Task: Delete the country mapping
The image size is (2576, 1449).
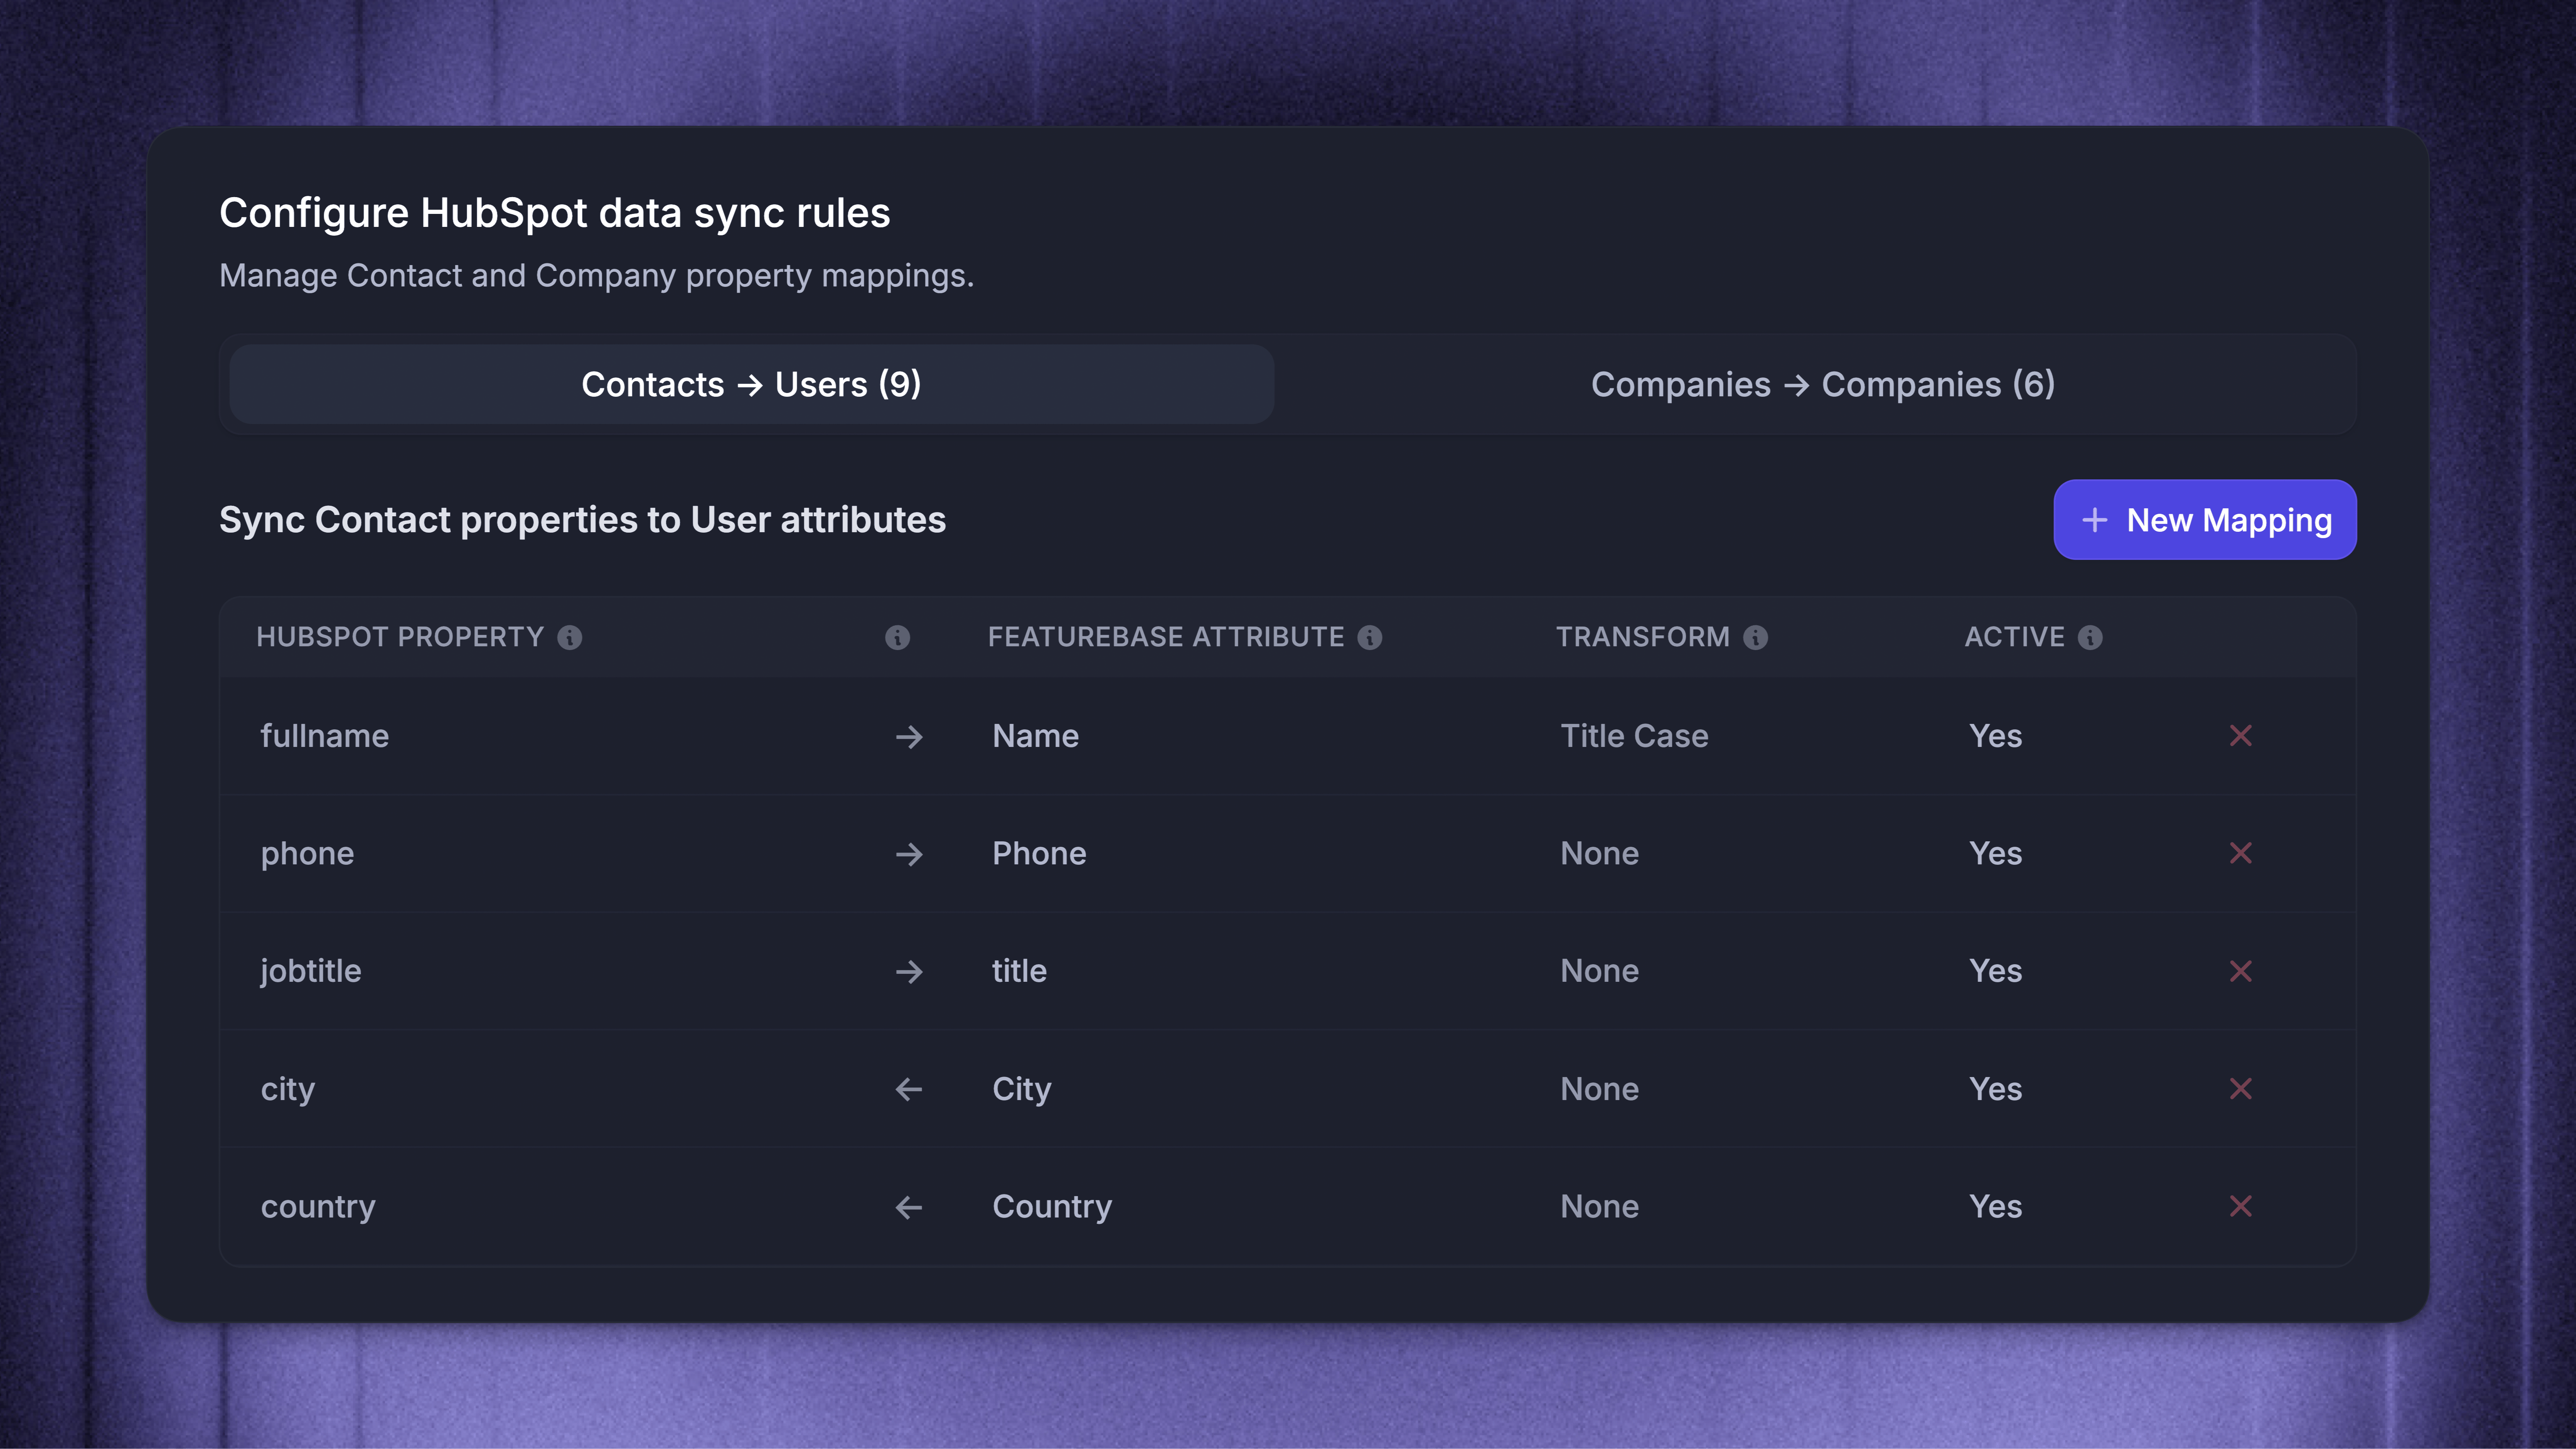Action: (2241, 1206)
